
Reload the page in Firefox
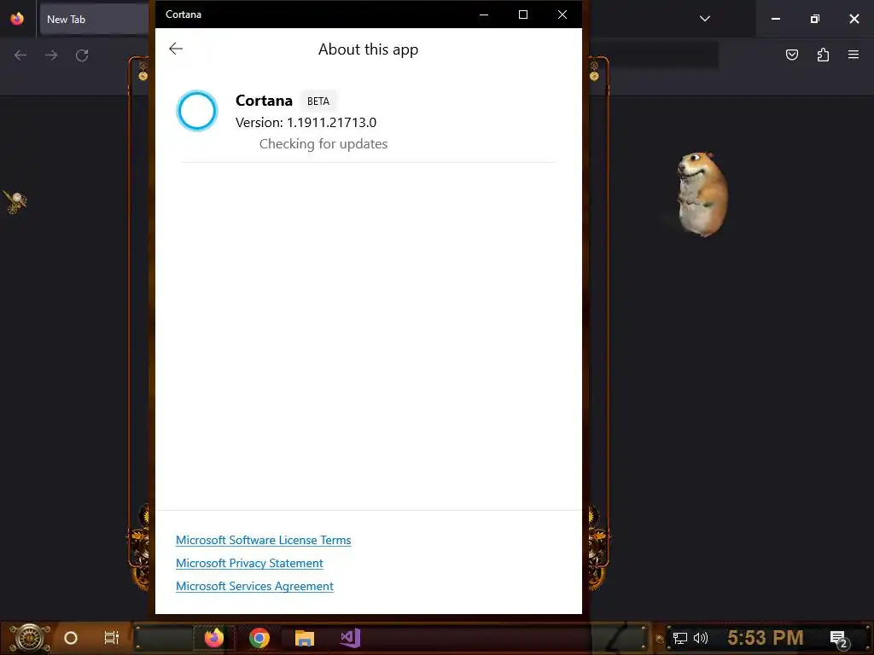coord(82,55)
